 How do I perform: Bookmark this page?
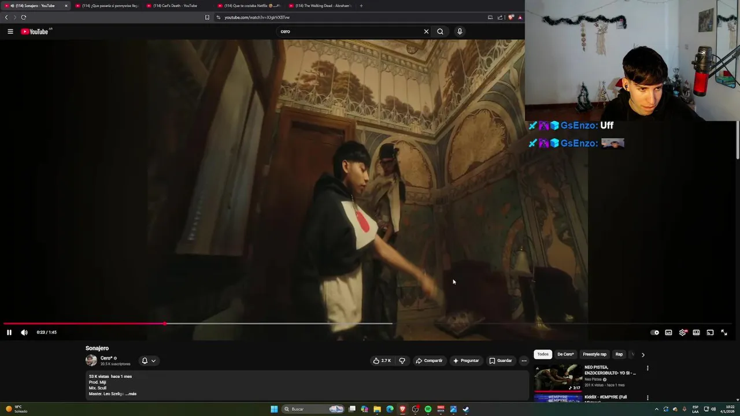207,17
